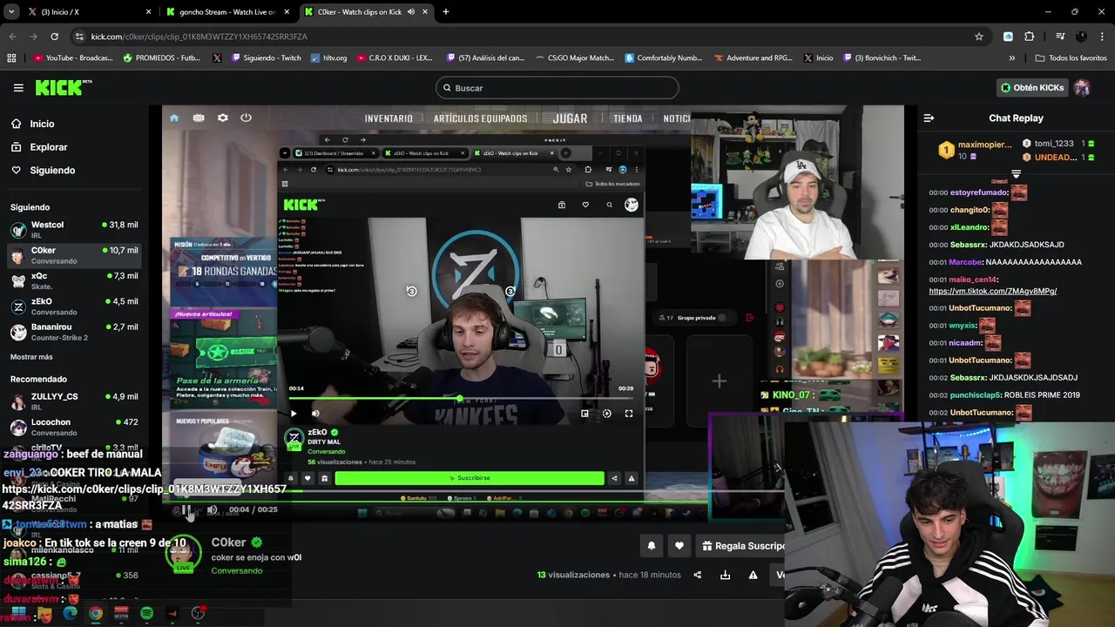Select ZULLYY_CS recommended channel
Viewport: 1115px width, 627px height.
73,401
